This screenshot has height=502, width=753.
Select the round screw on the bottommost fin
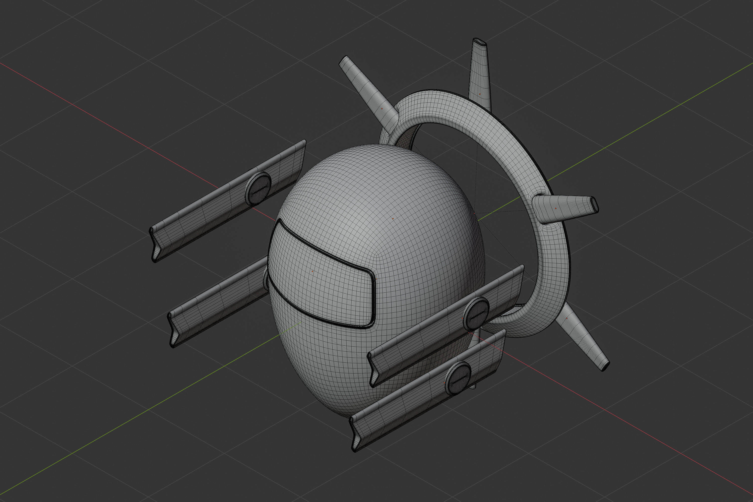pos(458,379)
